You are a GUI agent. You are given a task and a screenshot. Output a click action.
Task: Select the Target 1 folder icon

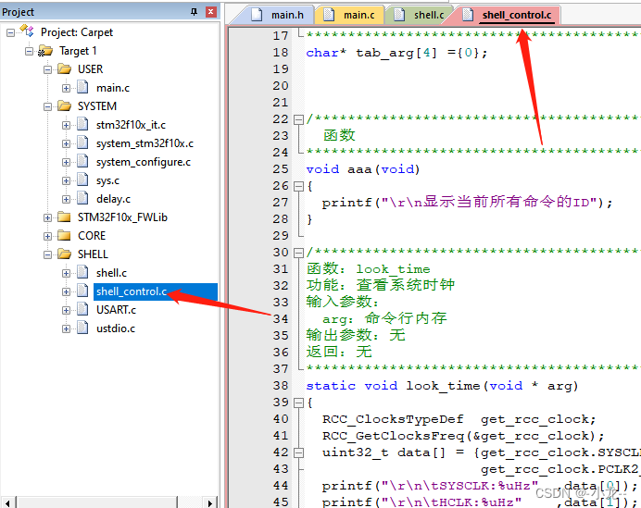45,51
